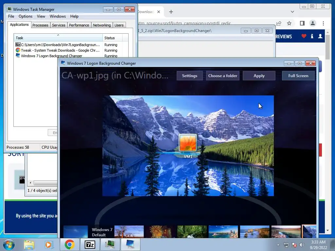
Task: Switch to the Networking tab
Action: pyautogui.click(x=102, y=25)
